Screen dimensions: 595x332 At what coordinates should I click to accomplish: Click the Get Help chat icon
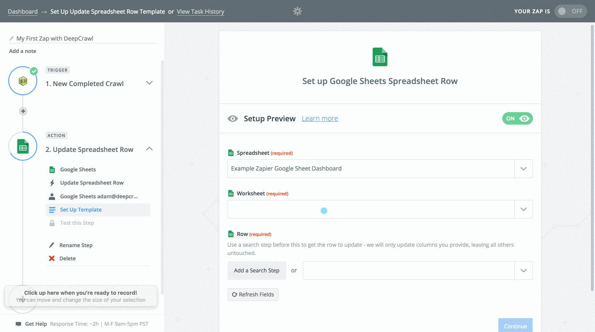[18, 324]
